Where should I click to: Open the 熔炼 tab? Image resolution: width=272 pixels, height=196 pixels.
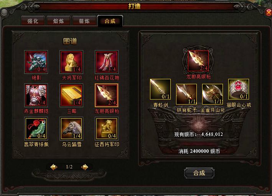[58, 21]
